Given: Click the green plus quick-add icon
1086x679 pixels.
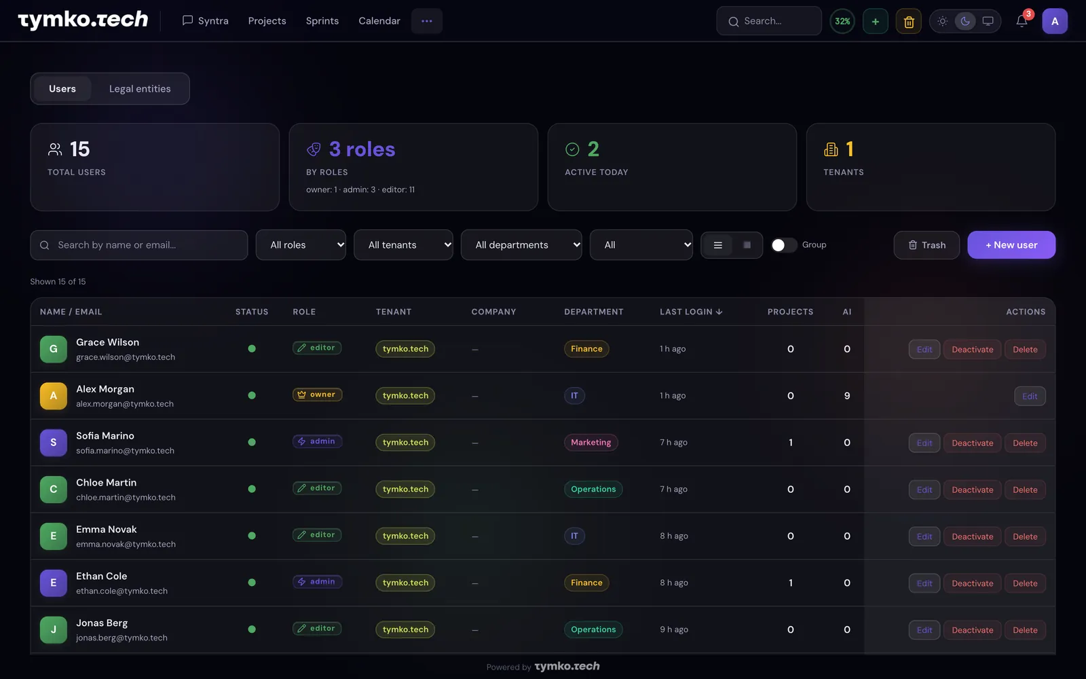Looking at the screenshot, I should pos(876,21).
